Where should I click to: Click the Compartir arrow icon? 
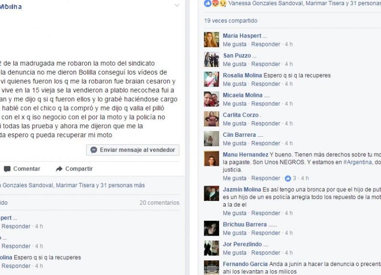[x=59, y=169]
